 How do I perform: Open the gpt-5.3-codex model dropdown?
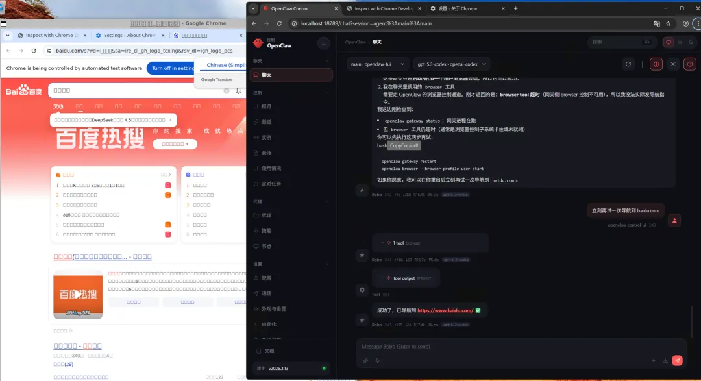pyautogui.click(x=452, y=64)
